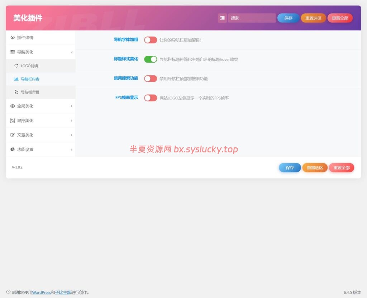Click top 重置选区 button
367x298 pixels.
point(313,18)
